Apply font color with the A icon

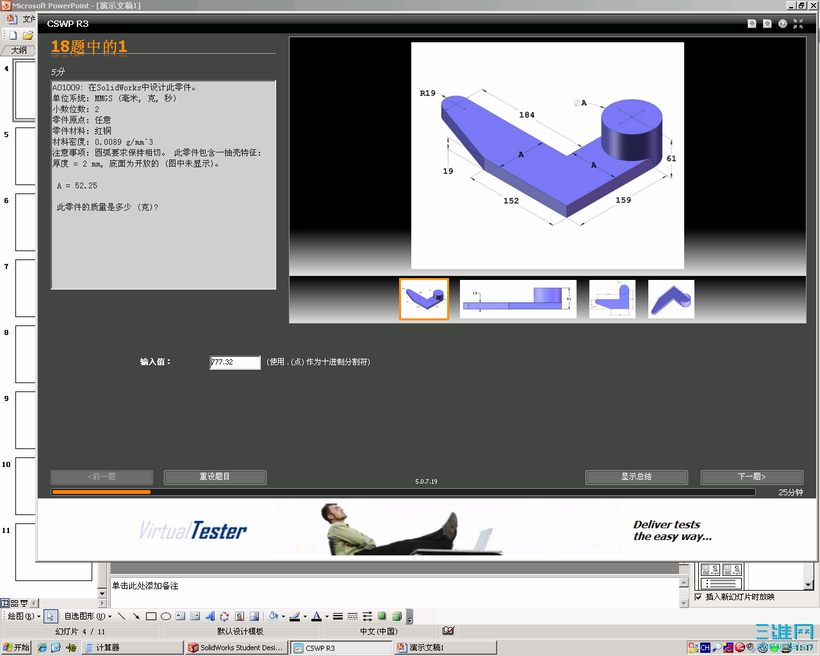[316, 616]
